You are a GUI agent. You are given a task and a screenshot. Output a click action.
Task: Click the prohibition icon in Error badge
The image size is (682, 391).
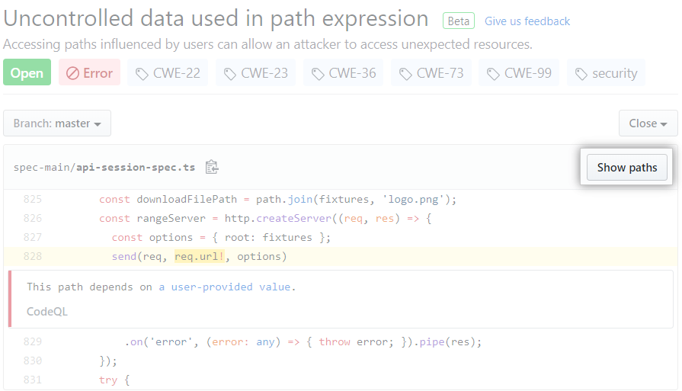(73, 73)
